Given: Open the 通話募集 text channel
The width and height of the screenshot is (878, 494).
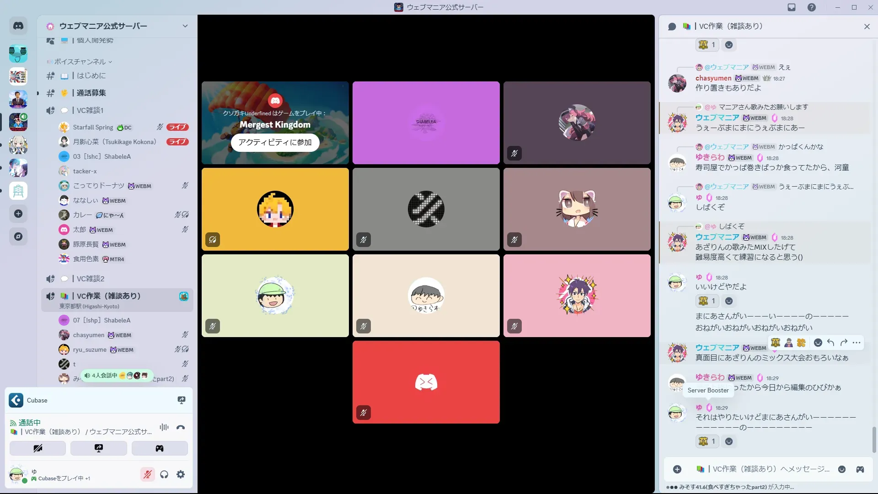Looking at the screenshot, I should 91,93.
